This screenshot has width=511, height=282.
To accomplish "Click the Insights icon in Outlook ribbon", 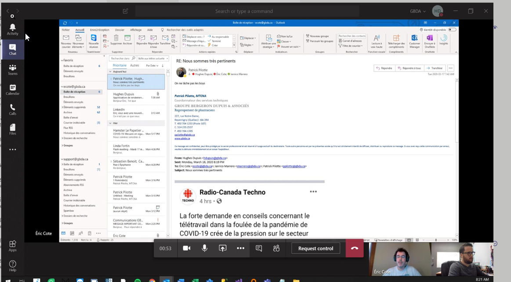I will [443, 40].
